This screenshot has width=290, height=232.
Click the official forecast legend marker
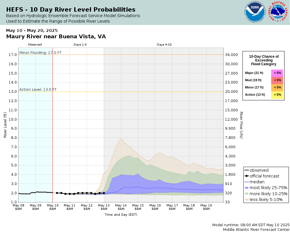click(x=246, y=176)
